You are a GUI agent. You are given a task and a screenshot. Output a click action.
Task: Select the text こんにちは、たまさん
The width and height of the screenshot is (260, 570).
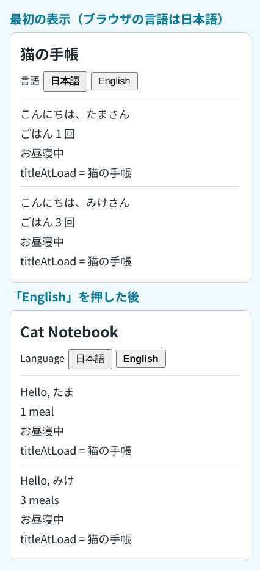75,115
